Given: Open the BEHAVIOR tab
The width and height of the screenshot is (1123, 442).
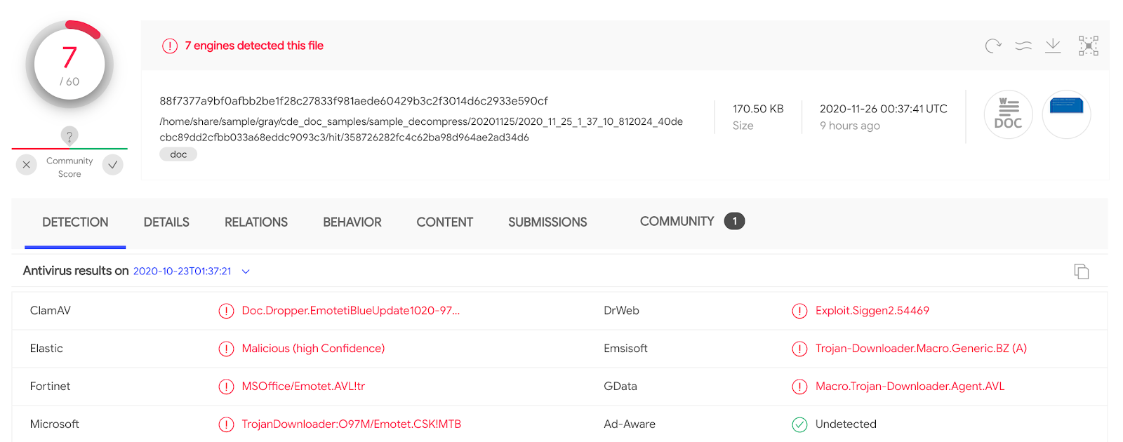Looking at the screenshot, I should click(352, 222).
